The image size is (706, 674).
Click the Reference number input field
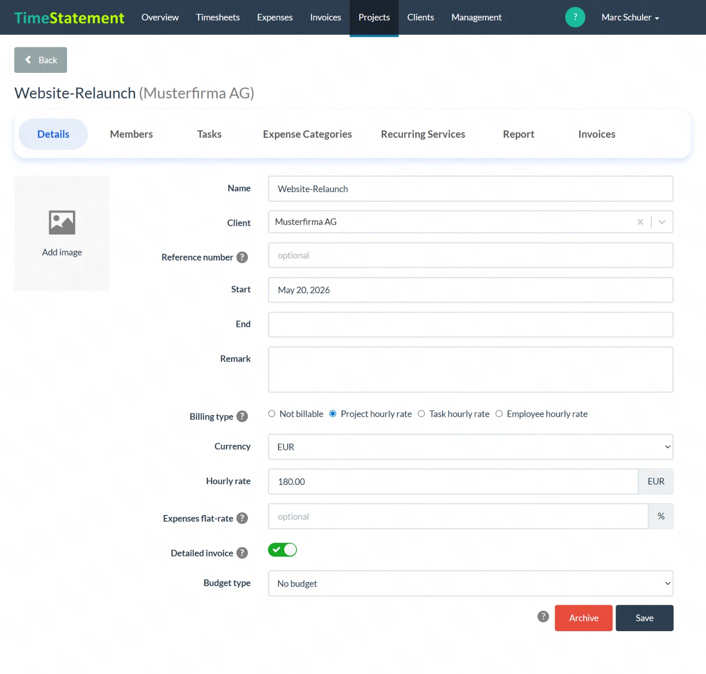470,255
